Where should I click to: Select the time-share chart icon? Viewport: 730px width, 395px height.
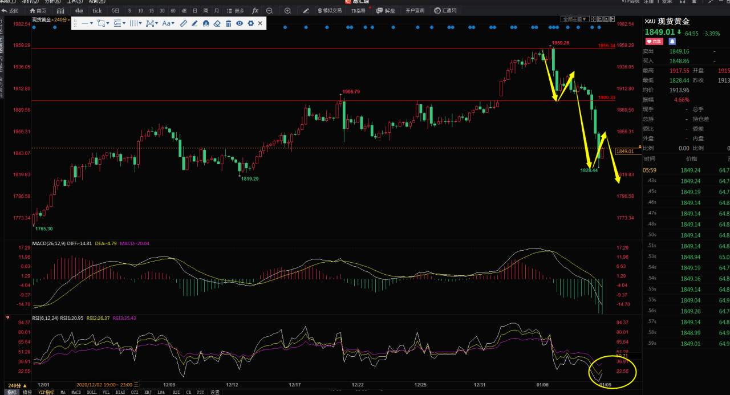point(60,11)
